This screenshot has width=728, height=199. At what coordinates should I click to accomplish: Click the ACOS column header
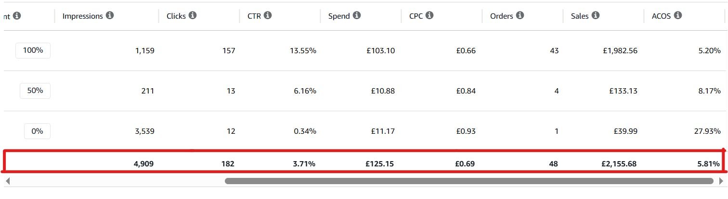tap(661, 16)
